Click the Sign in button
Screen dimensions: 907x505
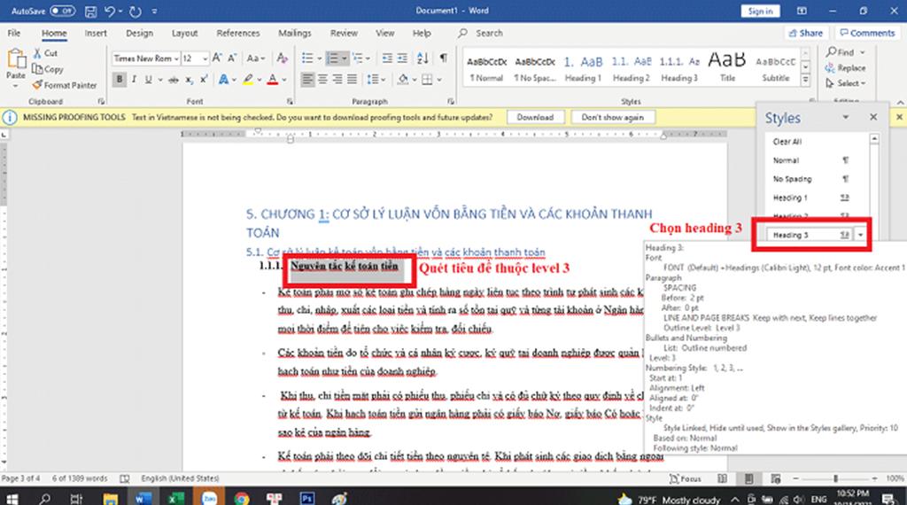pyautogui.click(x=760, y=11)
